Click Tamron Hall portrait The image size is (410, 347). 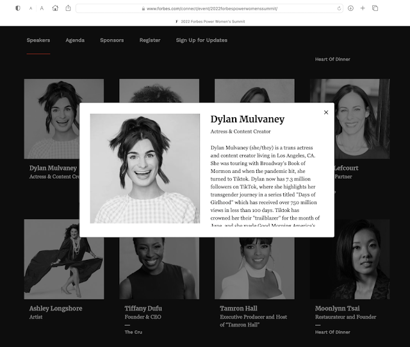254,268
